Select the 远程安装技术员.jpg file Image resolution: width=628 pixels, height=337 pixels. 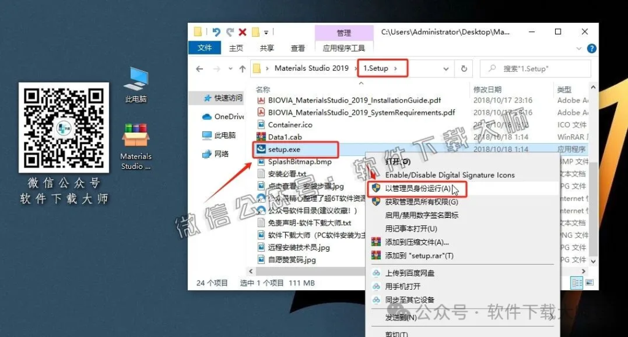point(299,247)
